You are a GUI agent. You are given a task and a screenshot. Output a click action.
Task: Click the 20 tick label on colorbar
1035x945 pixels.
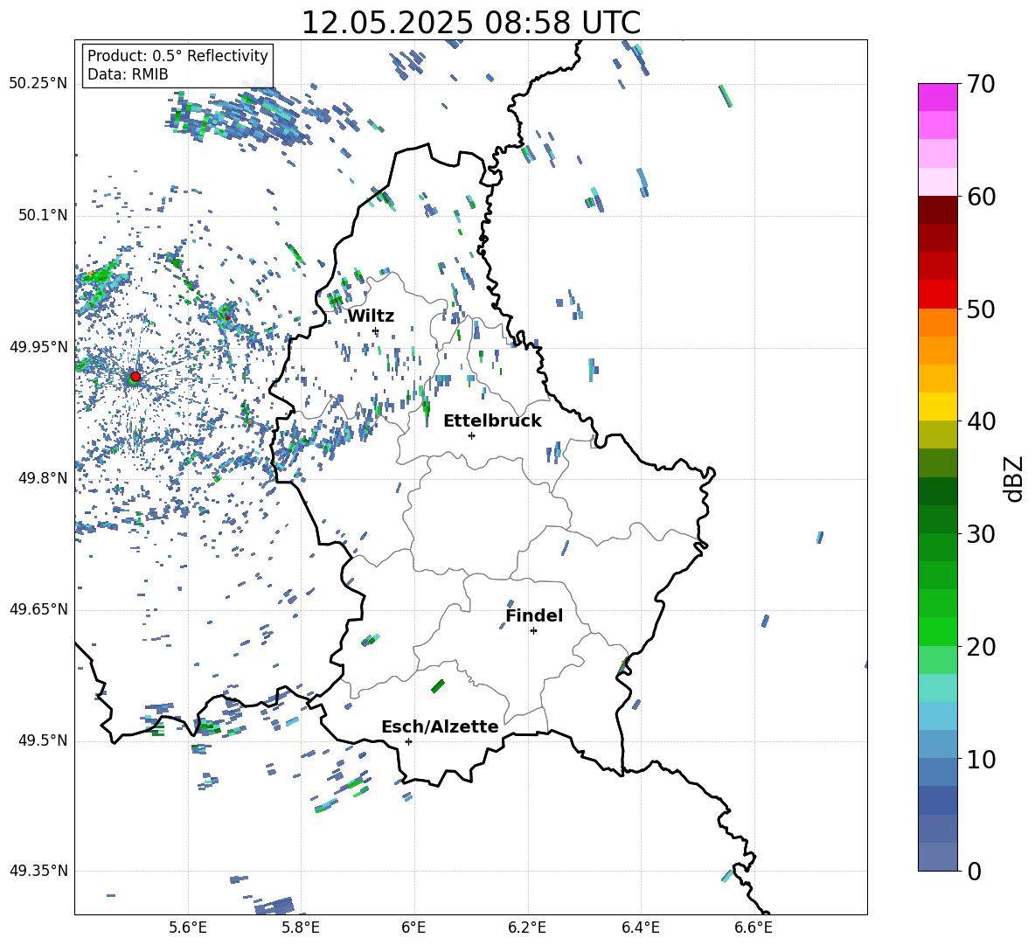coord(981,647)
